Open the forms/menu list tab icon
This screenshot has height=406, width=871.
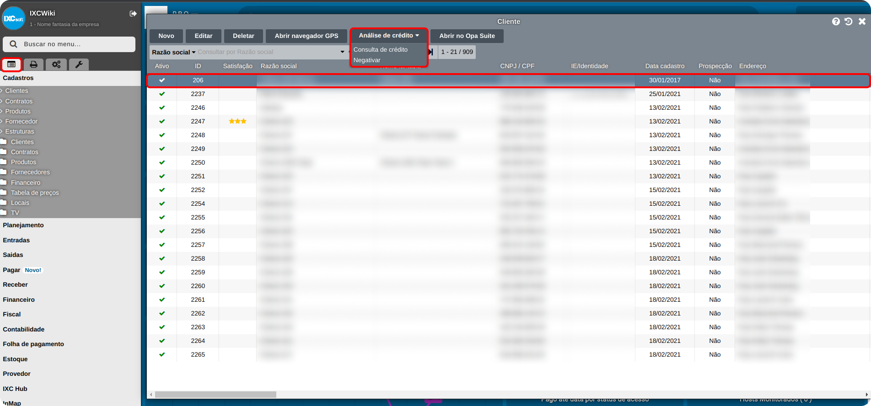click(11, 64)
